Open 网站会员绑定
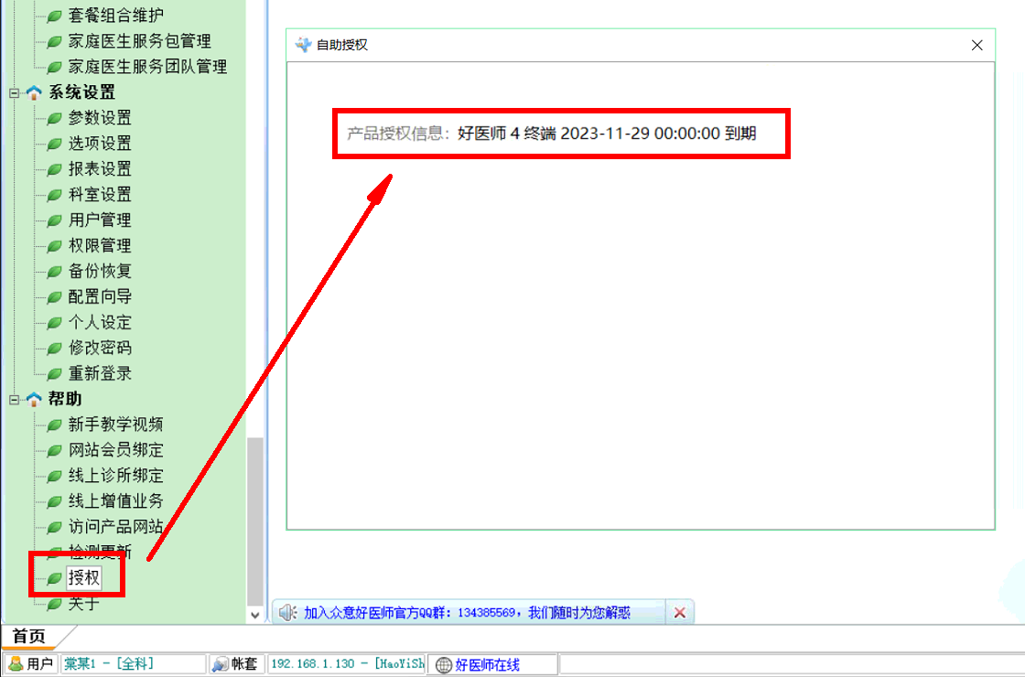This screenshot has width=1025, height=677. pyautogui.click(x=115, y=450)
